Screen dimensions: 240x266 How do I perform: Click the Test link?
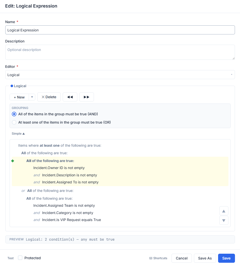[x=11, y=258]
